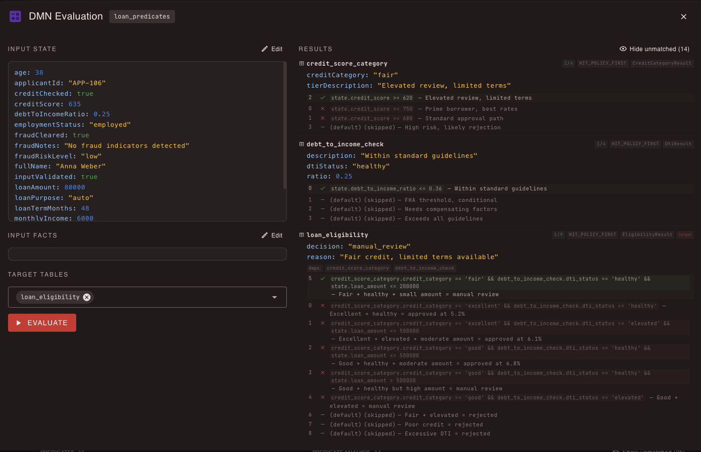Expand the credit_score_category result header
The image size is (701, 452).
point(347,64)
